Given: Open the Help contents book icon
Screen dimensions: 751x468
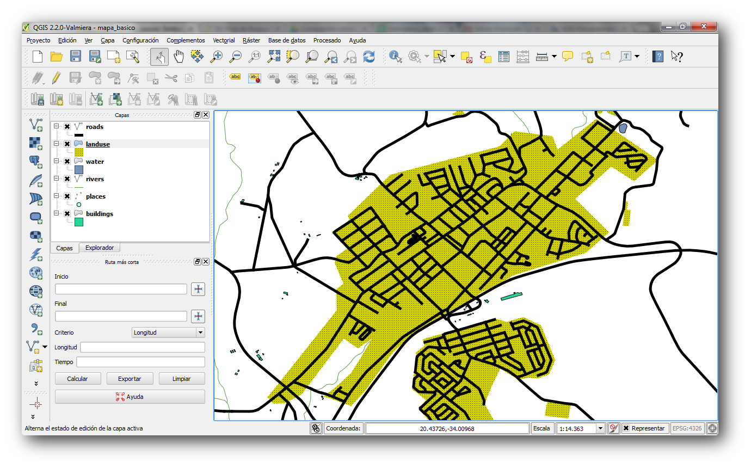Looking at the screenshot, I should point(658,56).
